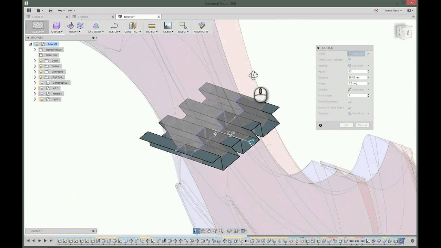The width and height of the screenshot is (441, 248).
Task: Save the document with the disk icon
Action: (x=51, y=10)
